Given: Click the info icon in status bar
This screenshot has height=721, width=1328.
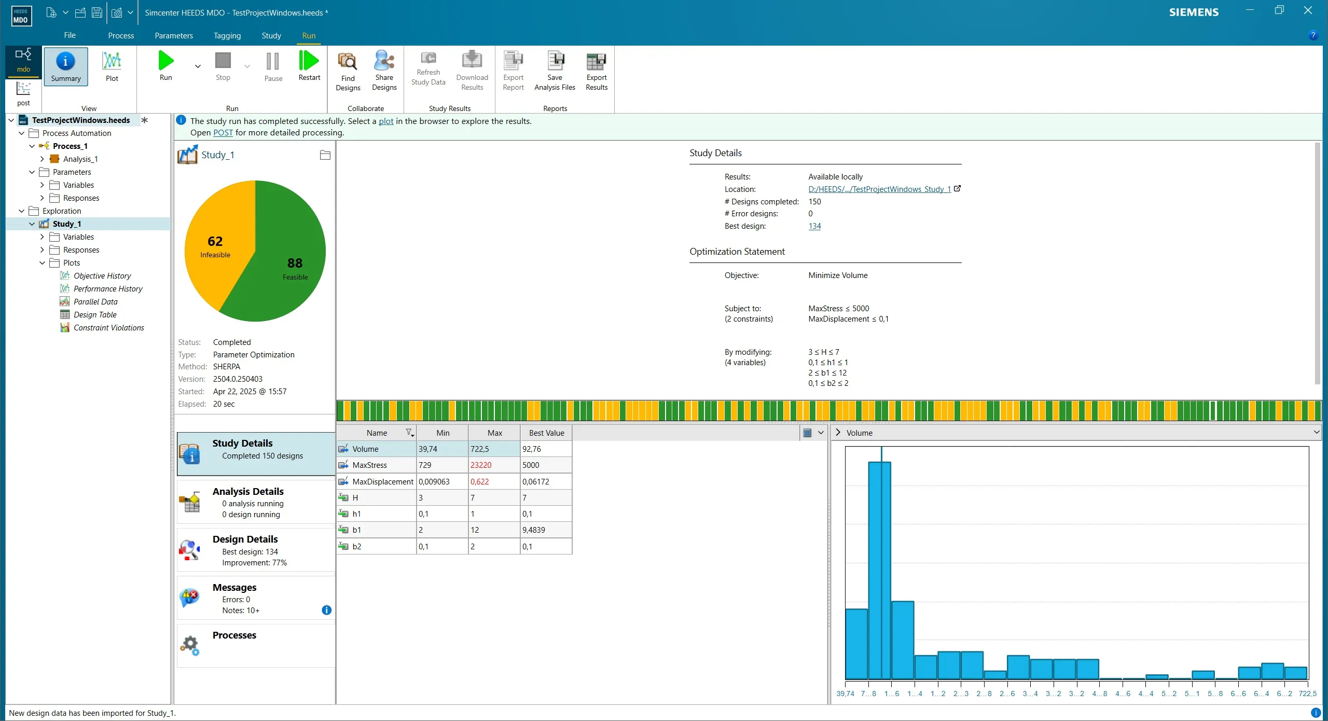Looking at the screenshot, I should (x=1316, y=713).
